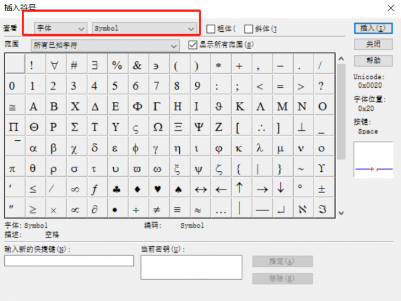Select the capital Sigma symbol Σ
The width and height of the screenshot is (401, 301).
[74, 127]
